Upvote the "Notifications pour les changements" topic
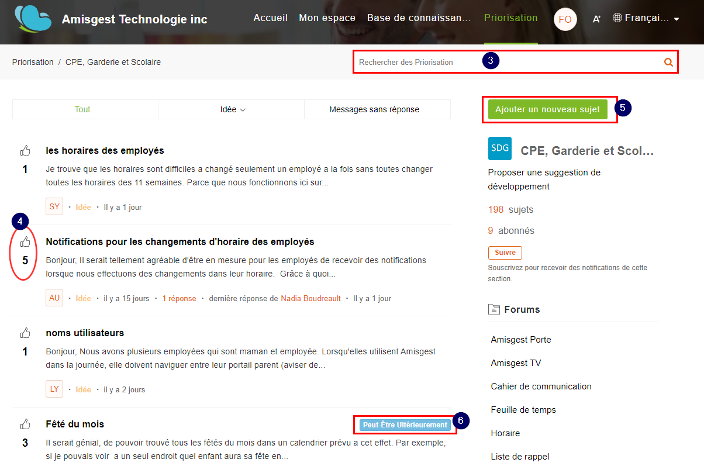Viewport: 704px width, 466px height. (25, 241)
